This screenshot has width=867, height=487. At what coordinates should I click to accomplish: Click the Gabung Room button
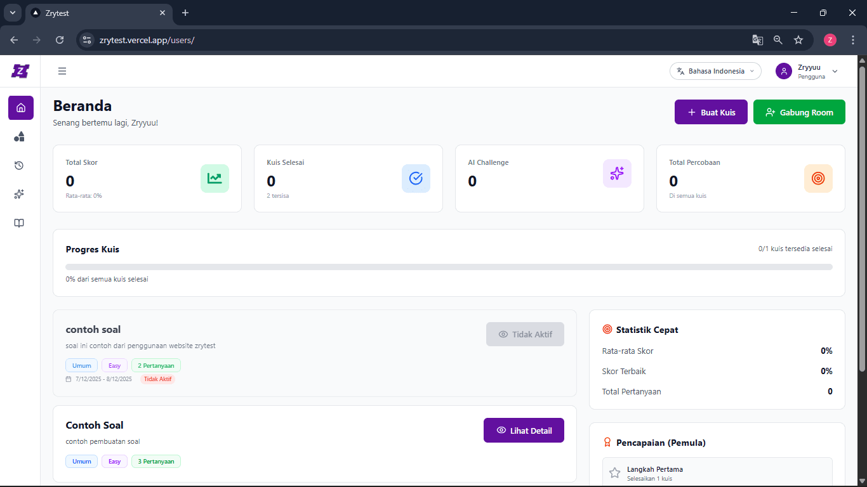pos(799,112)
